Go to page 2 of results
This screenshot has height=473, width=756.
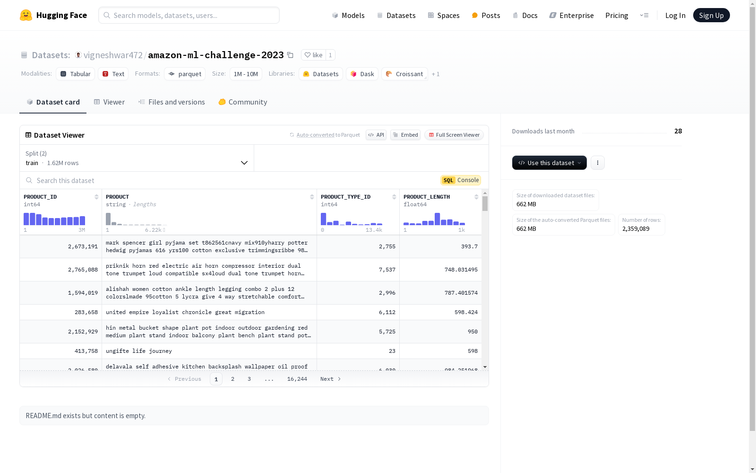point(232,379)
